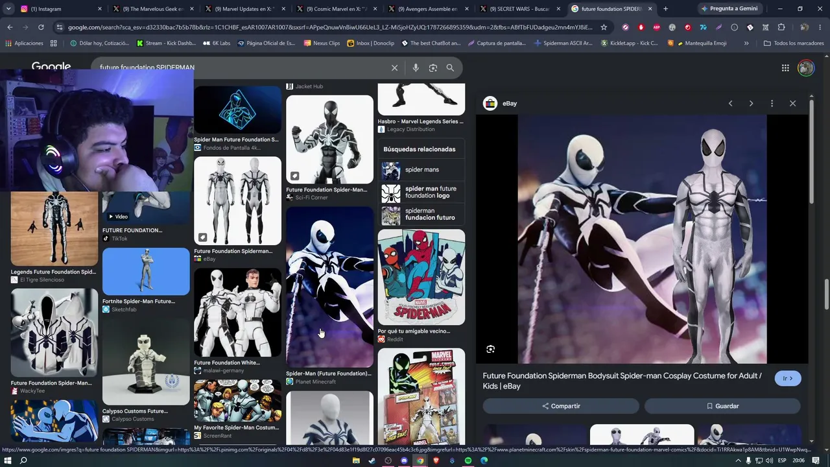Viewport: 830px width, 467px height.
Task: Open the Google apps grid
Action: 785,68
